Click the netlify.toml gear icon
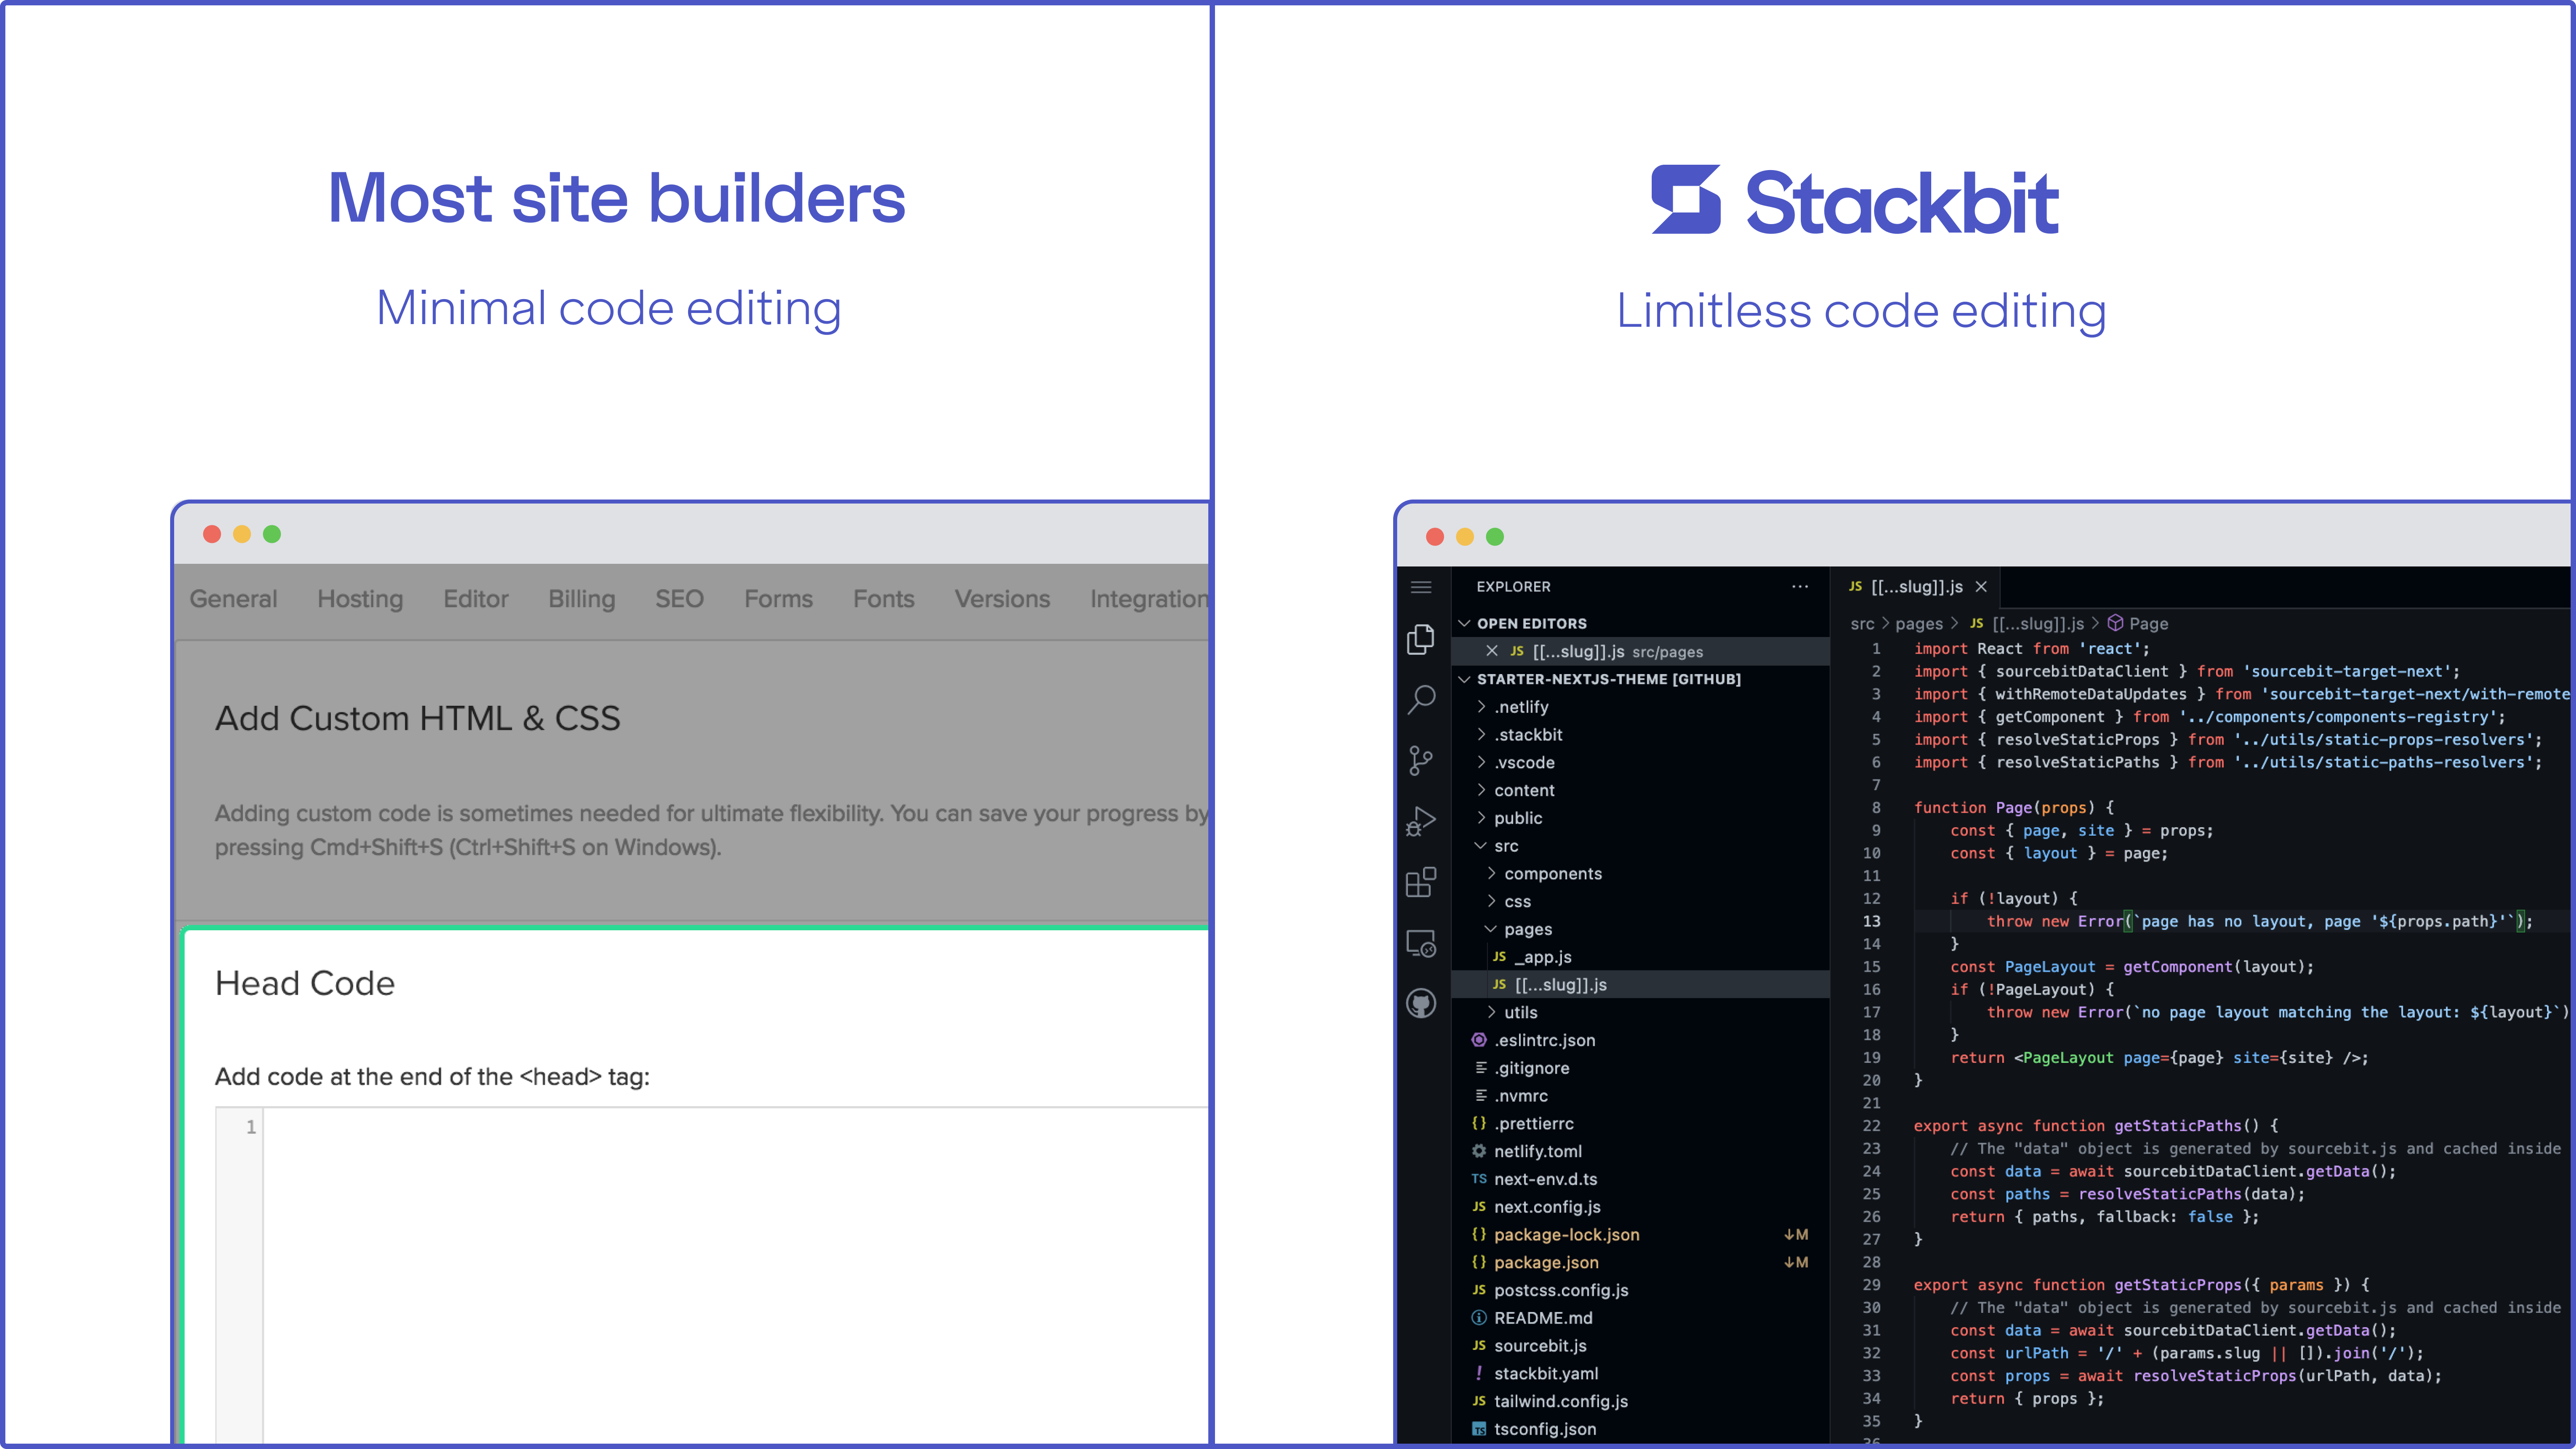This screenshot has width=2576, height=1449. (x=1479, y=1151)
